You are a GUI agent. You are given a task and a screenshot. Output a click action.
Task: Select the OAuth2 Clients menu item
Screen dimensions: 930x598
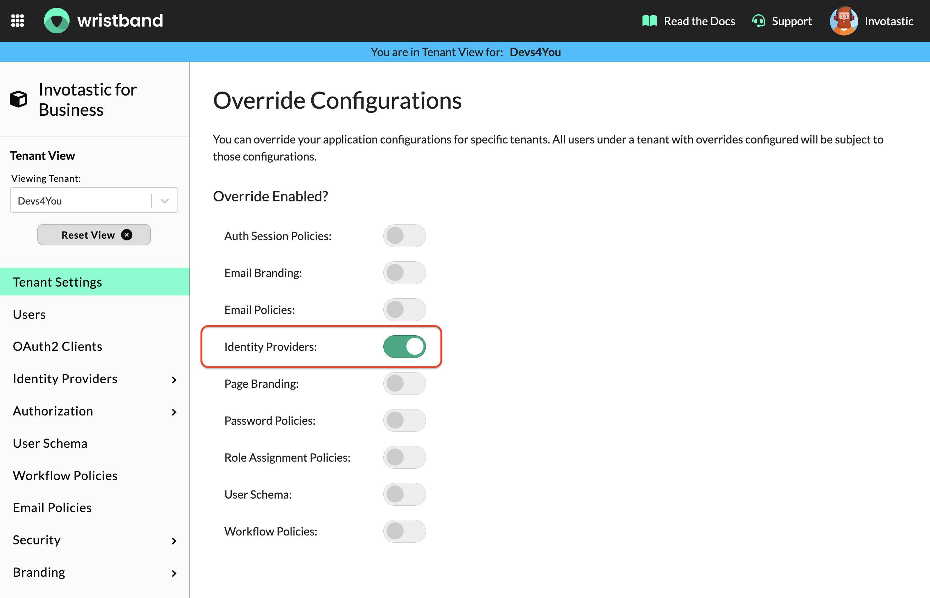[x=56, y=347]
